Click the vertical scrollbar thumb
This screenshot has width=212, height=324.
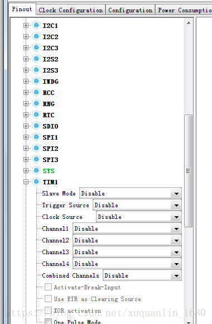tap(188, 171)
